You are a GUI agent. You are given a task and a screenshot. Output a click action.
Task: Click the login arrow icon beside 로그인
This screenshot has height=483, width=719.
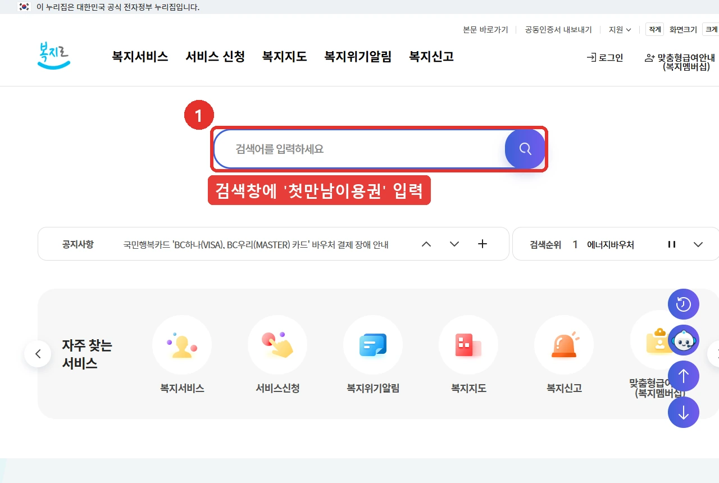(x=591, y=57)
